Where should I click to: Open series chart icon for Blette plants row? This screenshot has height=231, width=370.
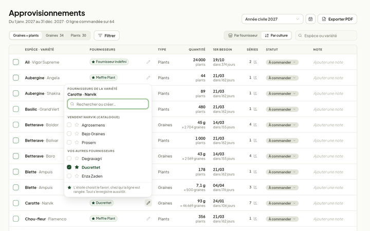coord(255,171)
